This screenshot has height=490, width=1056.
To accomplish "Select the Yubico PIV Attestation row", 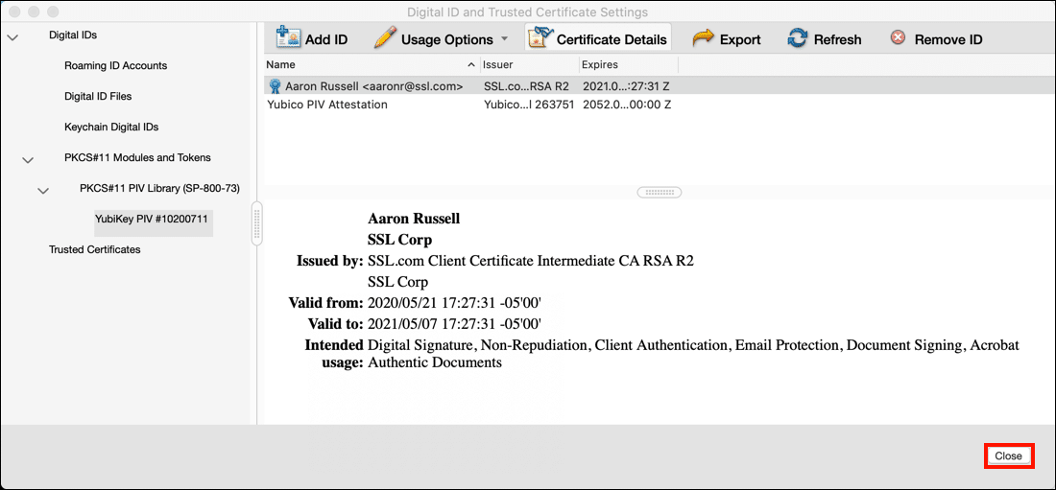I will click(x=327, y=105).
